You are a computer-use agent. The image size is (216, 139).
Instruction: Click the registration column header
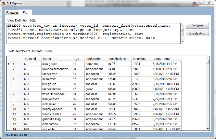[96, 59]
